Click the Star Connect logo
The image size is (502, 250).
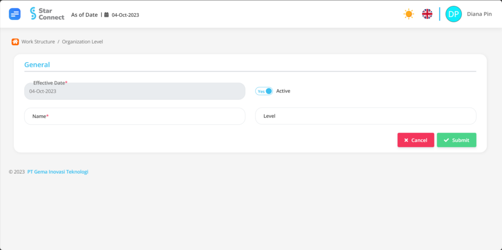47,14
